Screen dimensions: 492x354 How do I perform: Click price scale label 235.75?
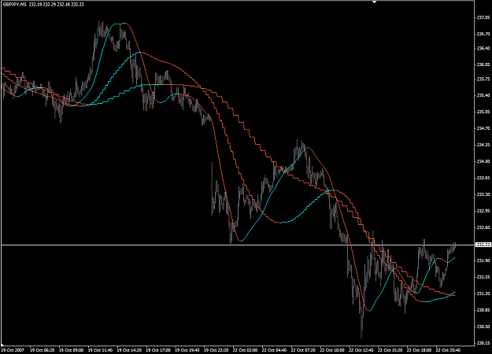click(483, 79)
